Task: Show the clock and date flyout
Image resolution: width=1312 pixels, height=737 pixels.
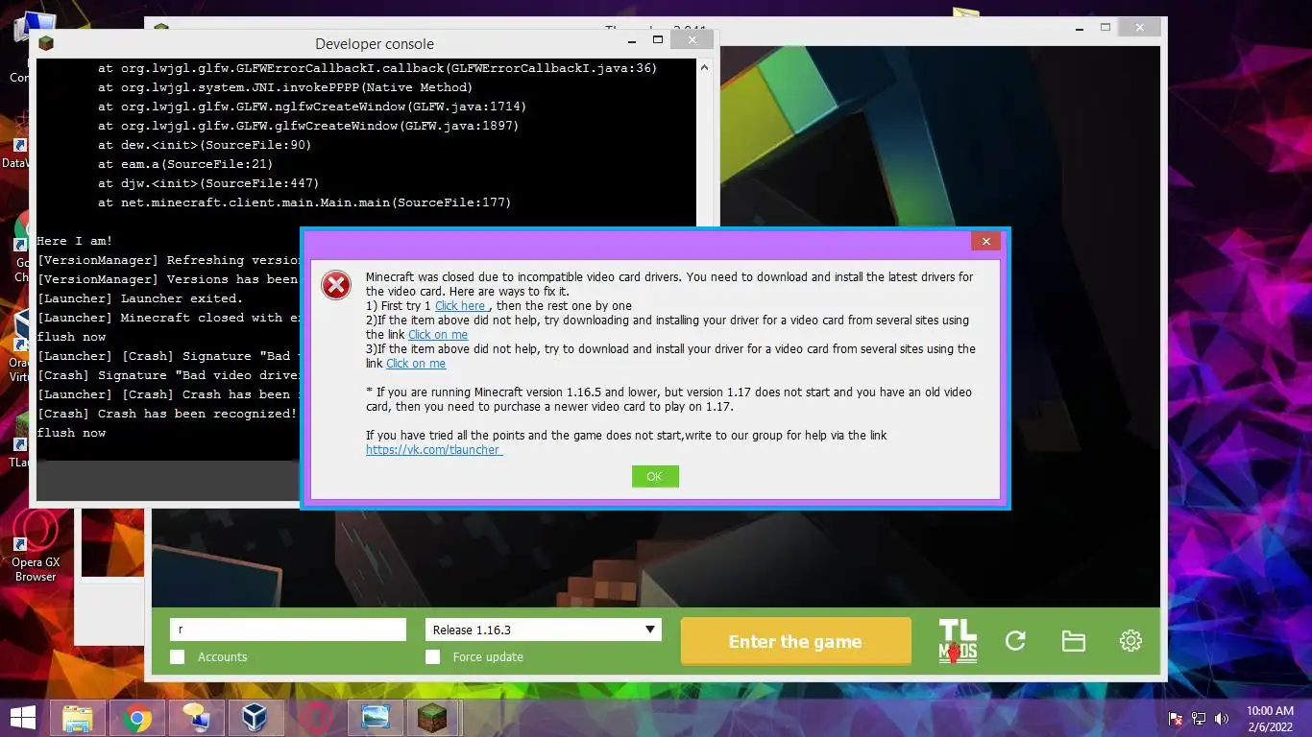Action: (1270, 718)
